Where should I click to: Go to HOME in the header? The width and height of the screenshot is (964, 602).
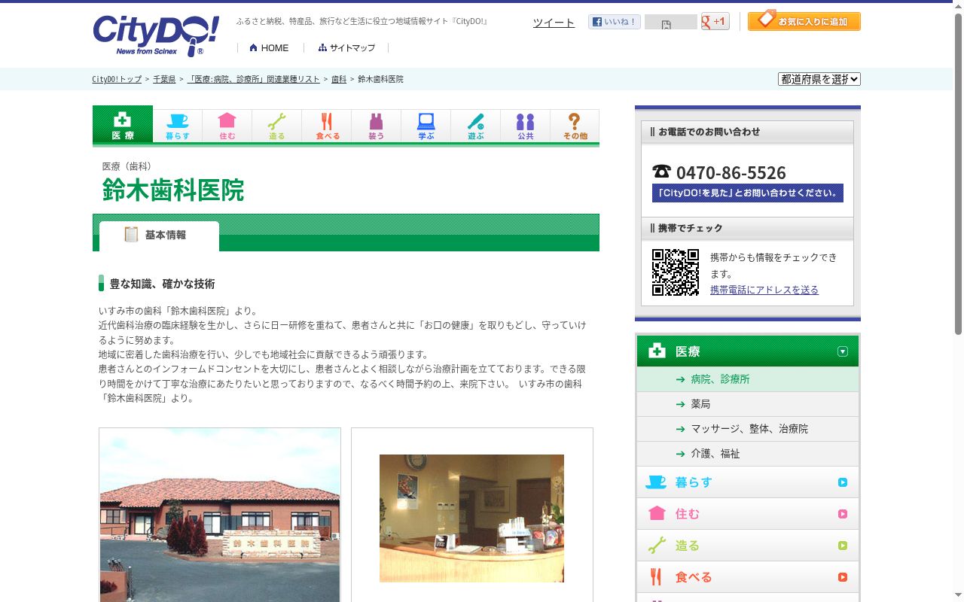coord(269,47)
